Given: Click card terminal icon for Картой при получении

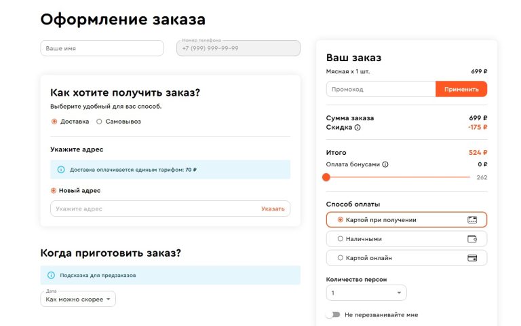Looking at the screenshot, I should click(472, 220).
